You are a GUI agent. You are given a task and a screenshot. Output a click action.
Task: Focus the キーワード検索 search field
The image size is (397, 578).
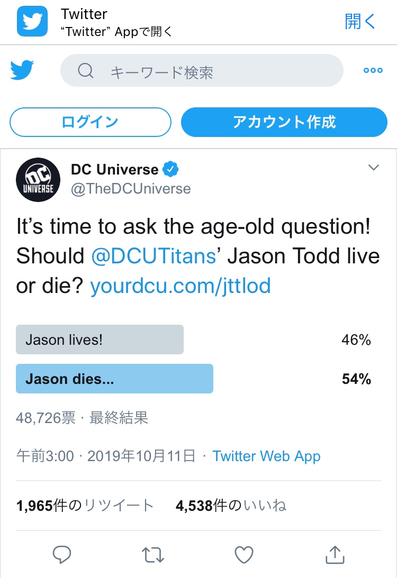212,71
